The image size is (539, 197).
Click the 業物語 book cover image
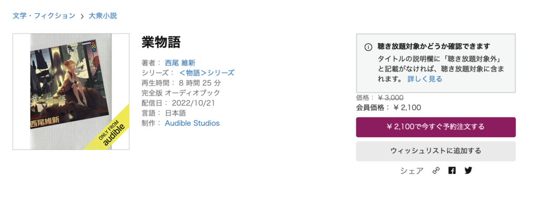71,91
